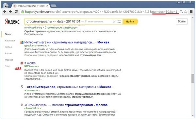Switch to Поиск section in sidebar

pyautogui.click(x=8, y=34)
